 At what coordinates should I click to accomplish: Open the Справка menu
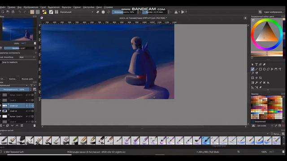pos(109,7)
